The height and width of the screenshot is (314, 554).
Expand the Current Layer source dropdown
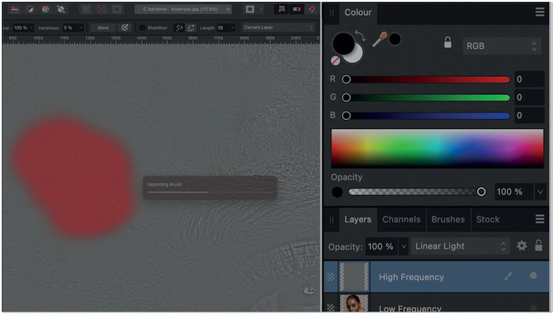click(x=277, y=28)
